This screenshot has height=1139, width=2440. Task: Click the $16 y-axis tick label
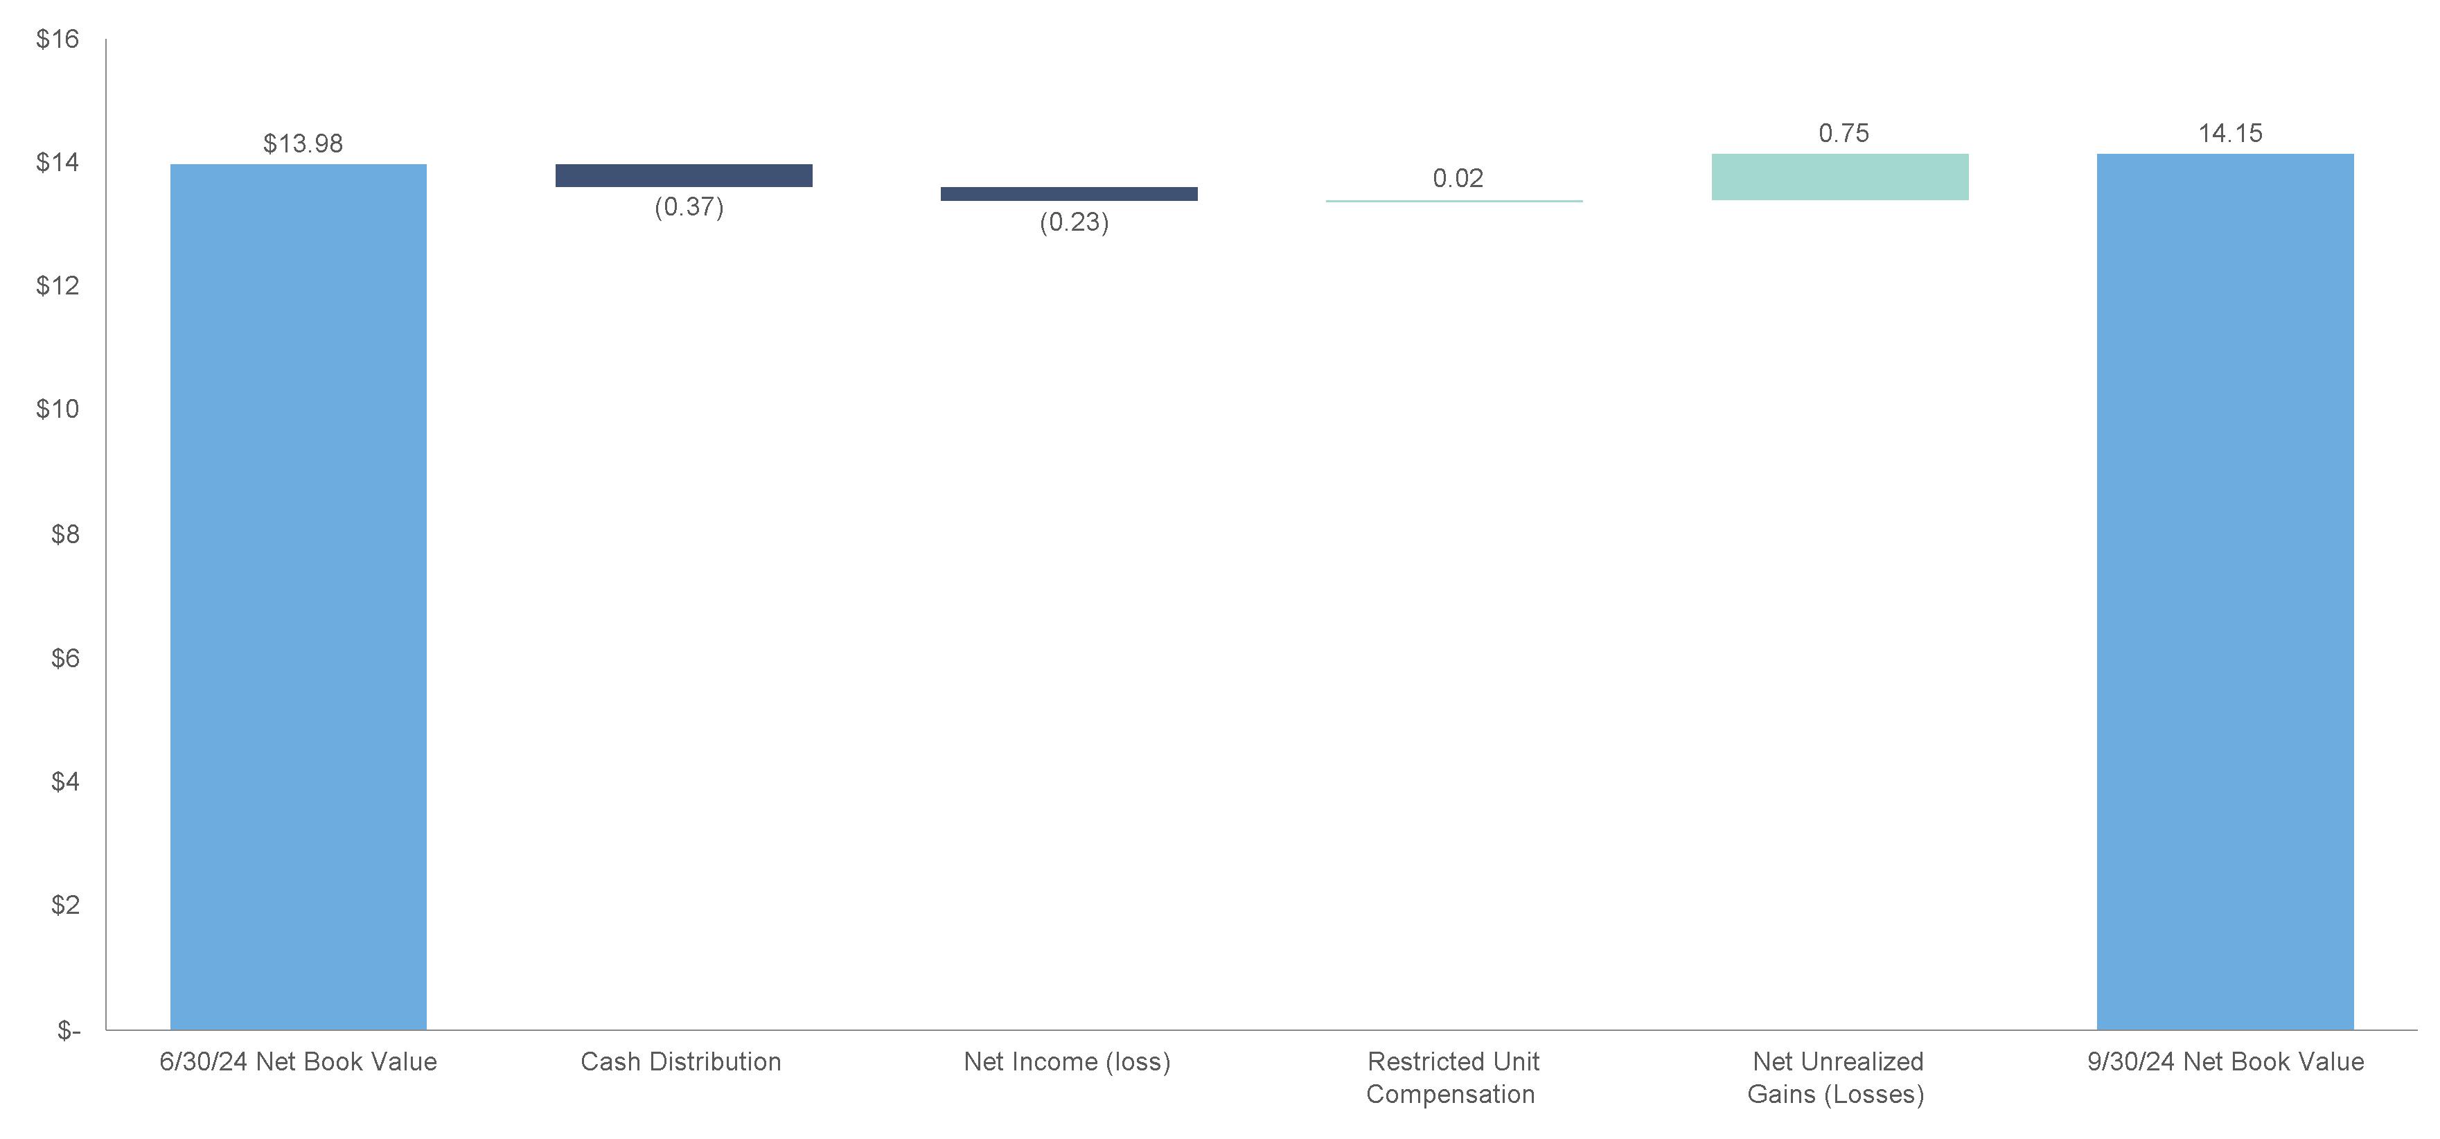coord(57,39)
